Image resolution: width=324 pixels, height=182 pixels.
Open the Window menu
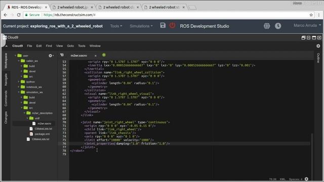[x=95, y=46]
